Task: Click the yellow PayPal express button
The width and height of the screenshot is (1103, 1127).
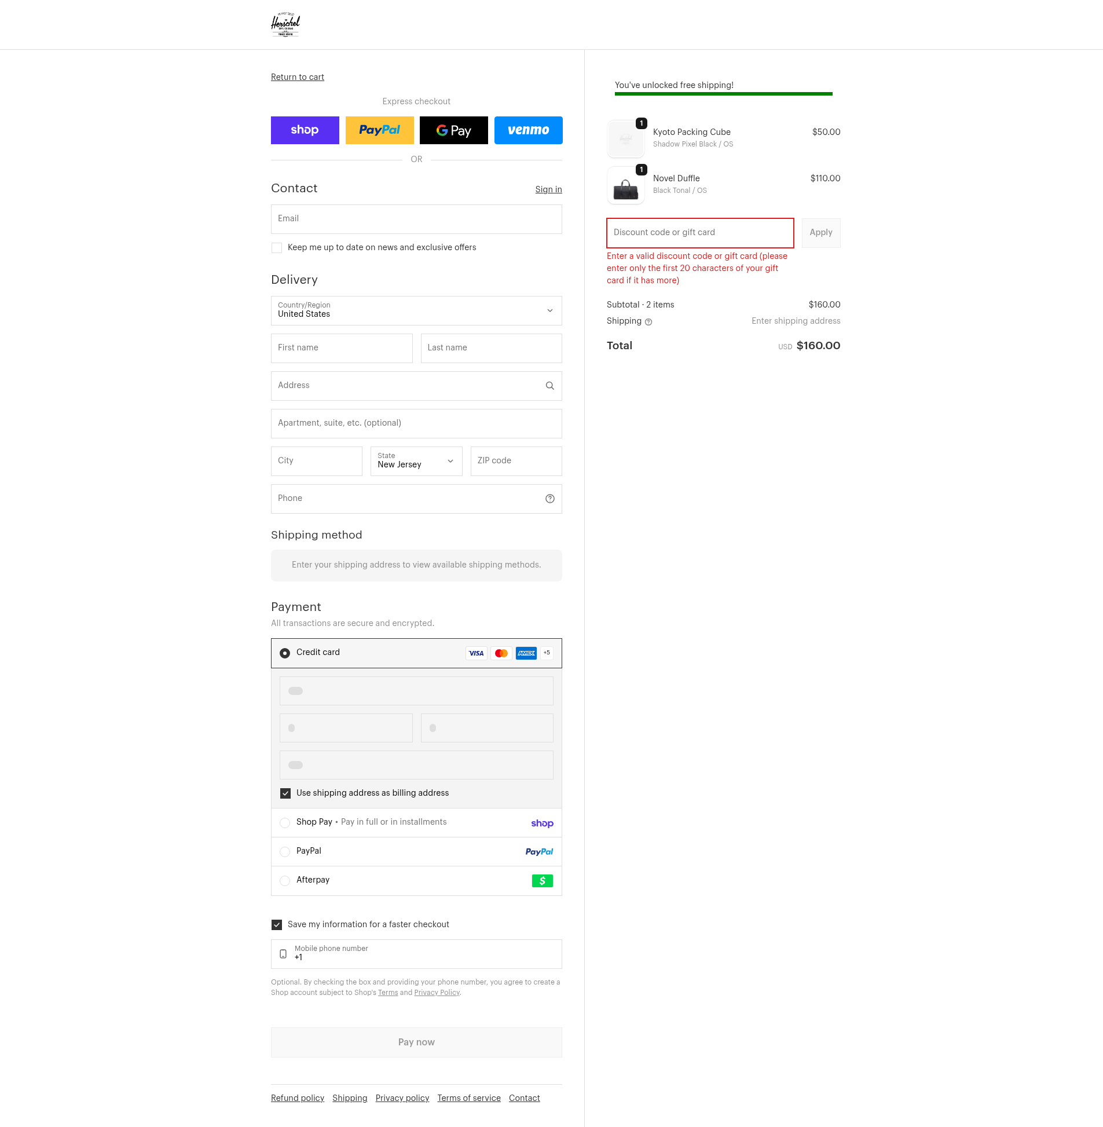Action: pos(379,130)
